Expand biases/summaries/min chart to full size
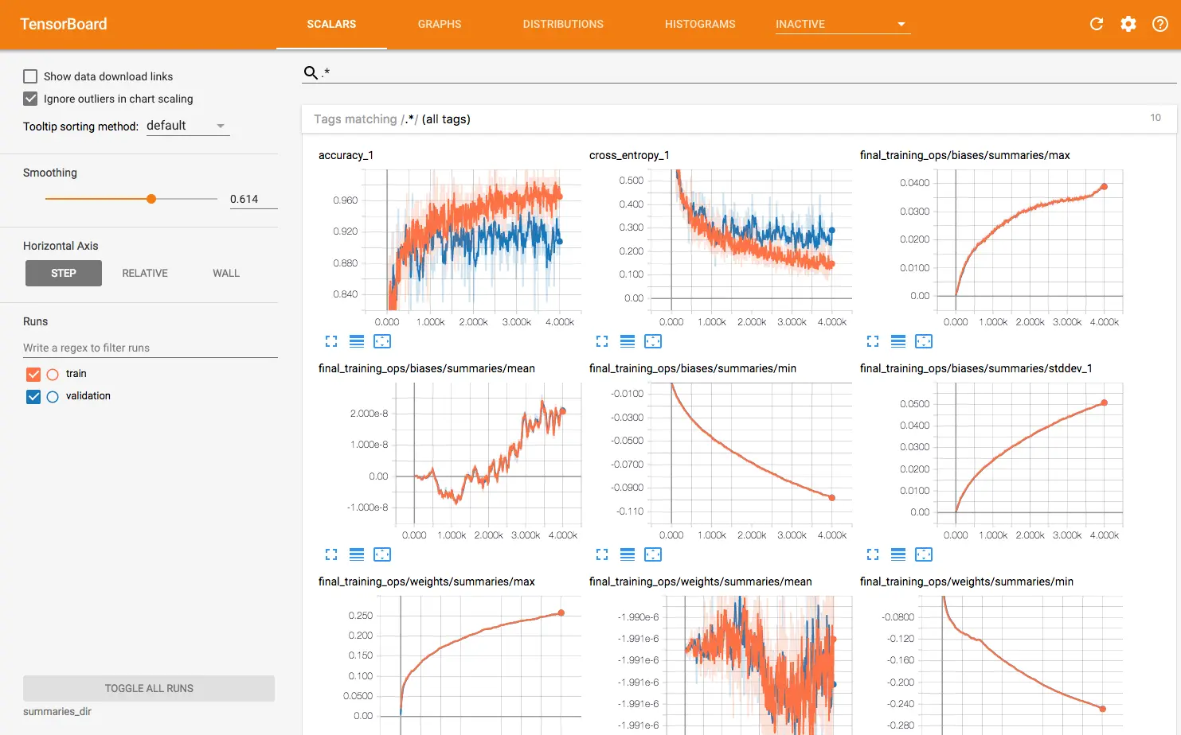Image resolution: width=1181 pixels, height=735 pixels. pyautogui.click(x=602, y=554)
